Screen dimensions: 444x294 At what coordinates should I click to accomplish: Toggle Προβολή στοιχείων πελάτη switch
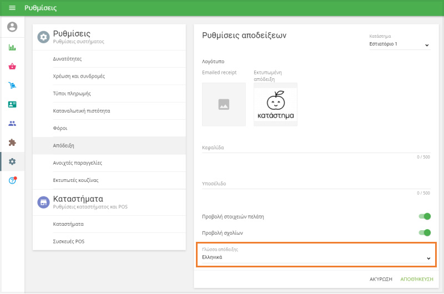424,216
